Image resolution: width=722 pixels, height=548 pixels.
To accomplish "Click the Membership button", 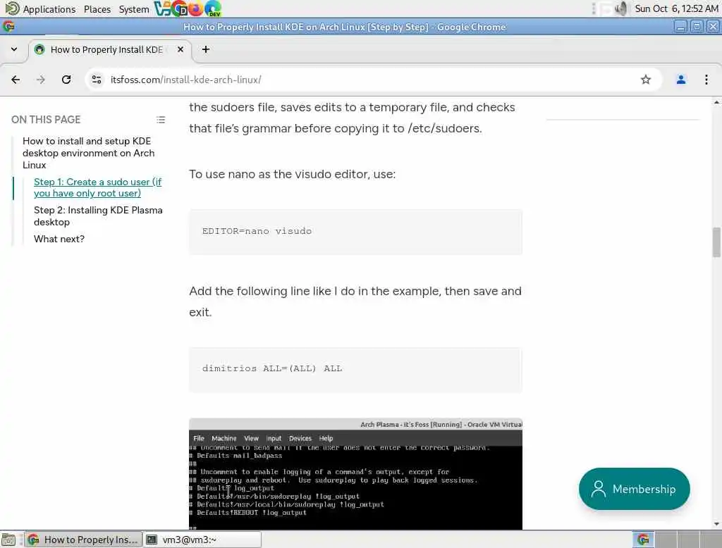I will tap(634, 489).
